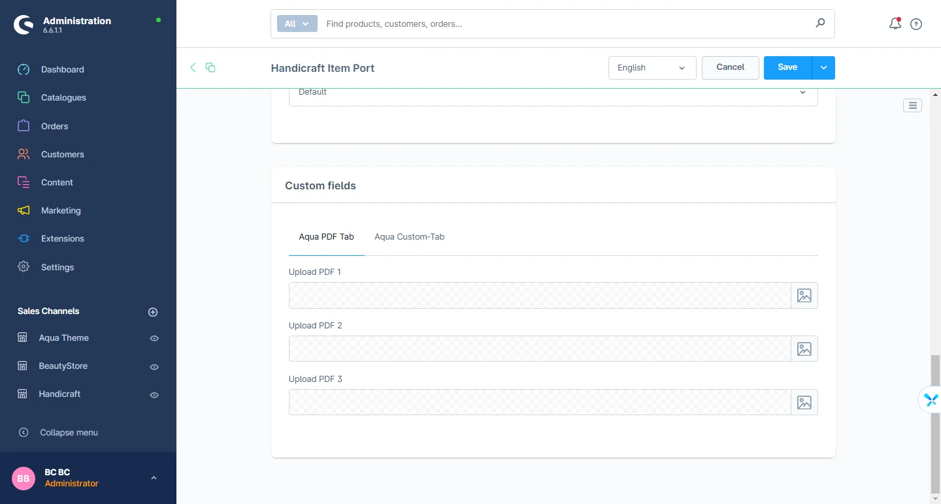
Task: Toggle visibility eye for Handicraft channel
Action: pos(154,395)
